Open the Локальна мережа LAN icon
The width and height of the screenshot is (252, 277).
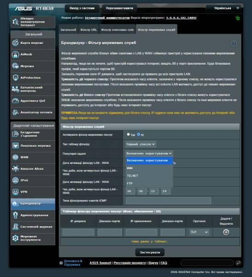(x=15, y=145)
